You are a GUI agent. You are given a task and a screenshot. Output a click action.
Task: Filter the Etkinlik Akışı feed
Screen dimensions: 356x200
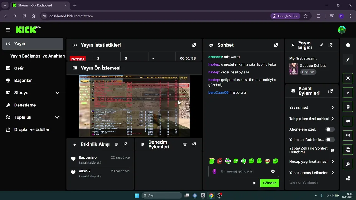[117, 144]
